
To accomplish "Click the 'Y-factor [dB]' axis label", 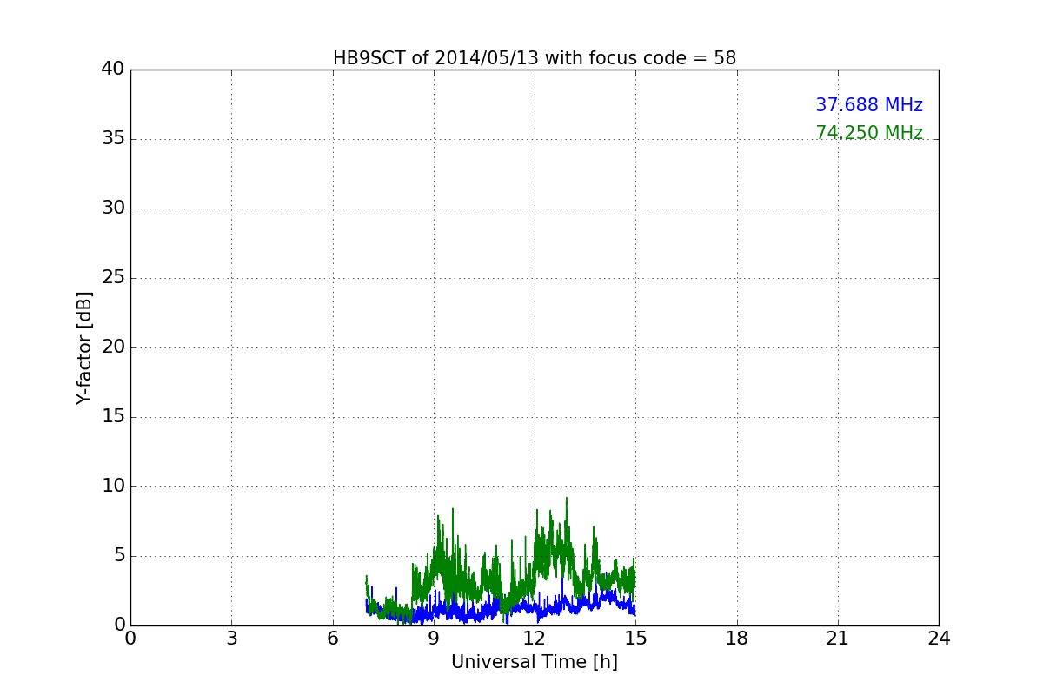I will 84,347.
